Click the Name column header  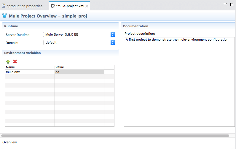[30, 67]
